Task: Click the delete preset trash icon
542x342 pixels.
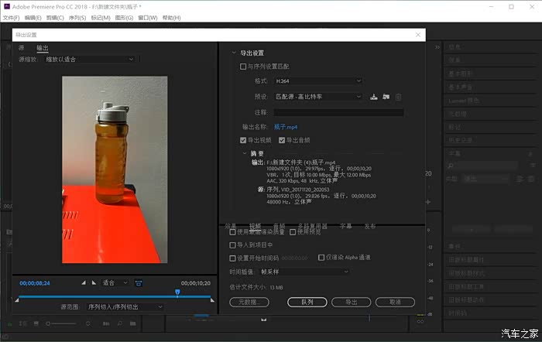Action: [398, 97]
